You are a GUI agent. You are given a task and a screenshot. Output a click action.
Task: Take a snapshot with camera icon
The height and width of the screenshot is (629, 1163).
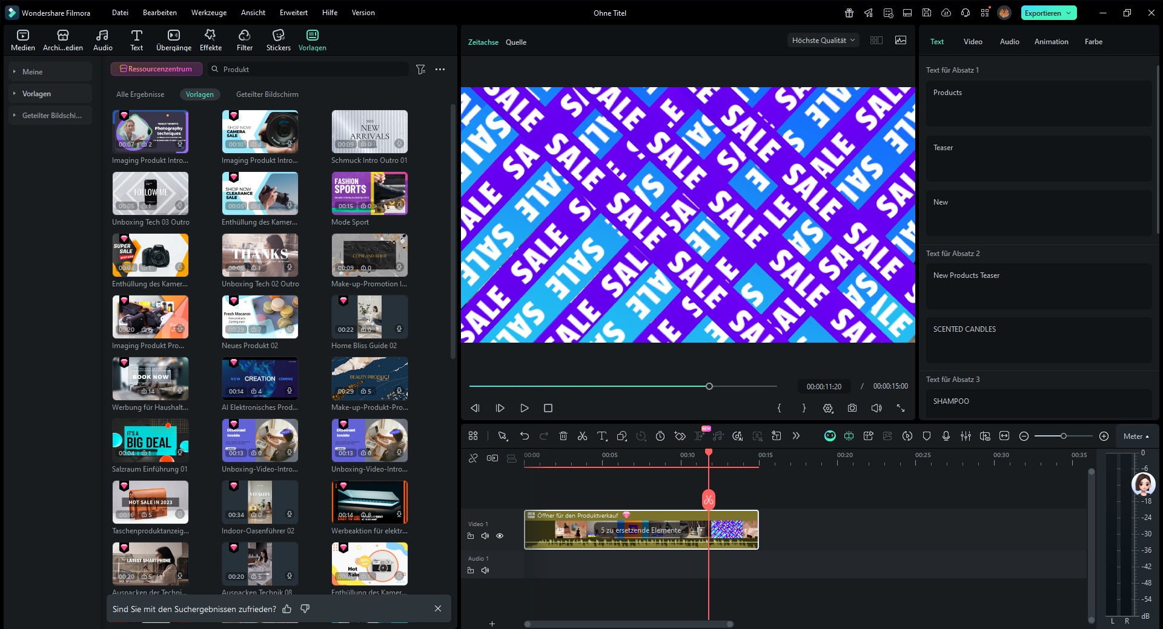click(x=852, y=408)
